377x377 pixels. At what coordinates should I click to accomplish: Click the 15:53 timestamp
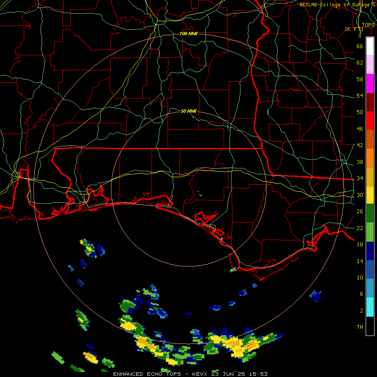tap(258, 374)
